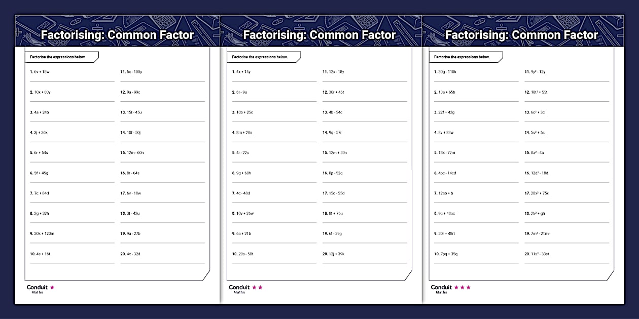This screenshot has height=319, width=639.
Task: Click the expression 18b + 25c
Action: [x=244, y=112]
